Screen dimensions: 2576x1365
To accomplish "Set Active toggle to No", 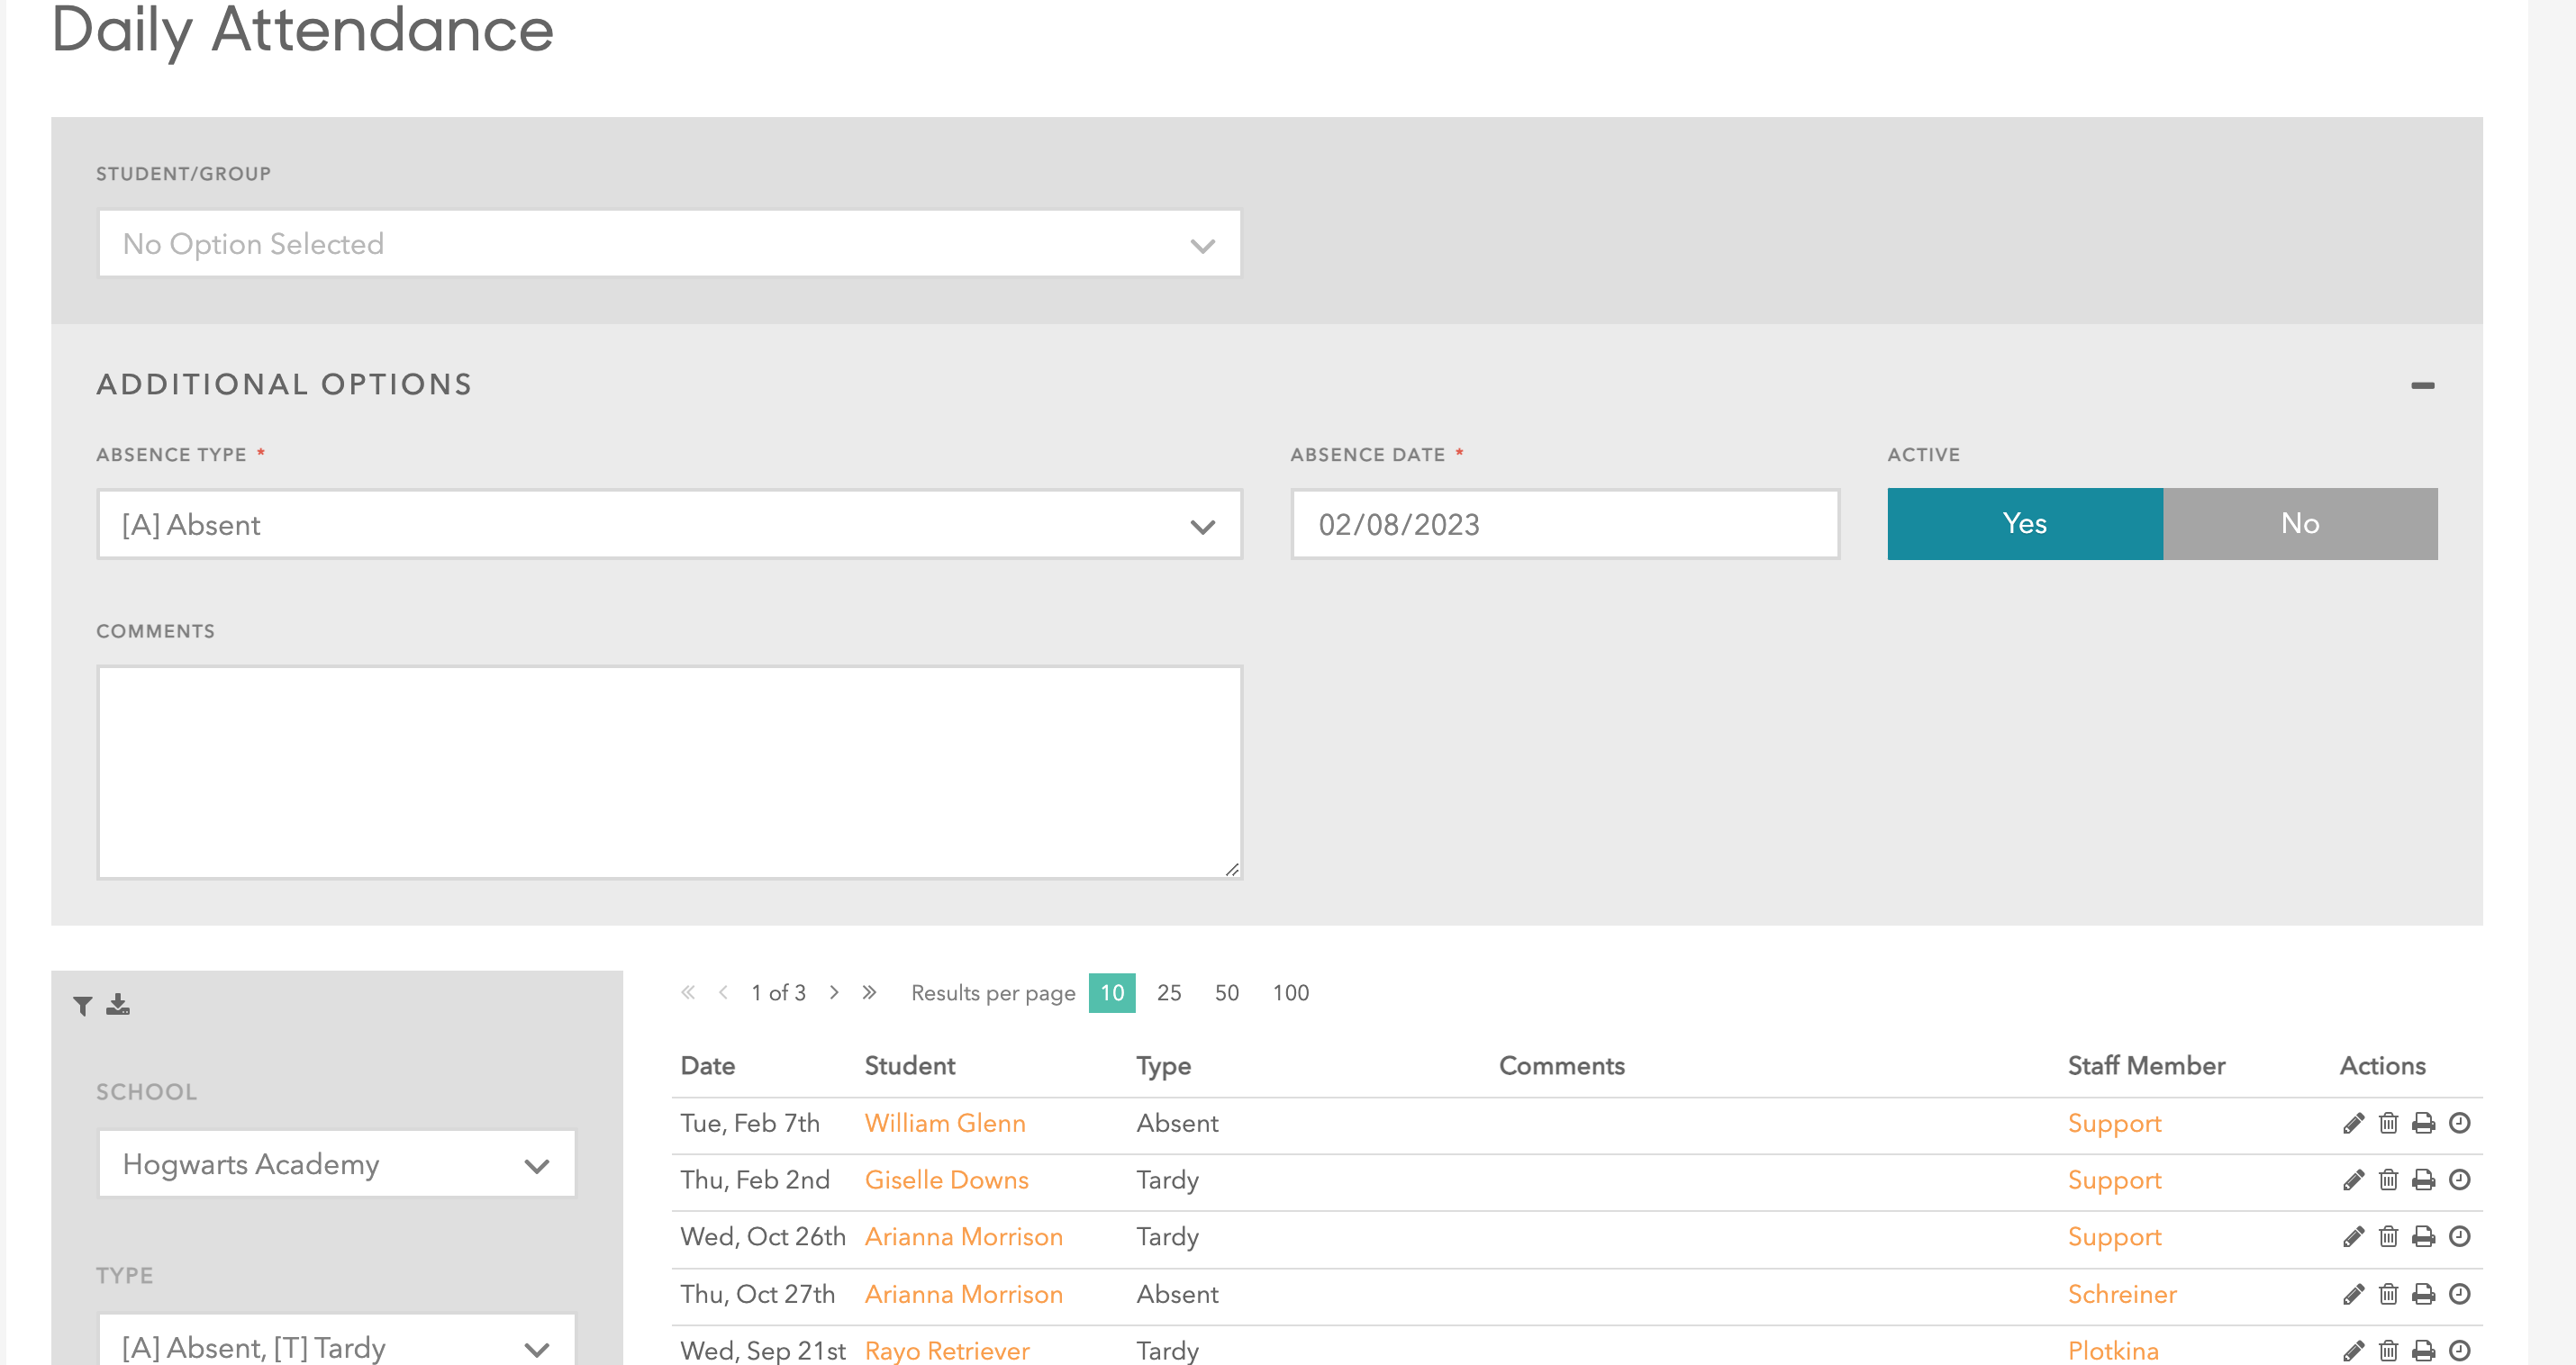I will click(x=2299, y=523).
